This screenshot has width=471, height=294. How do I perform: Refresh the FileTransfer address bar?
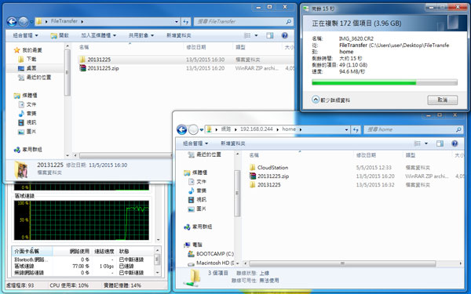point(185,22)
